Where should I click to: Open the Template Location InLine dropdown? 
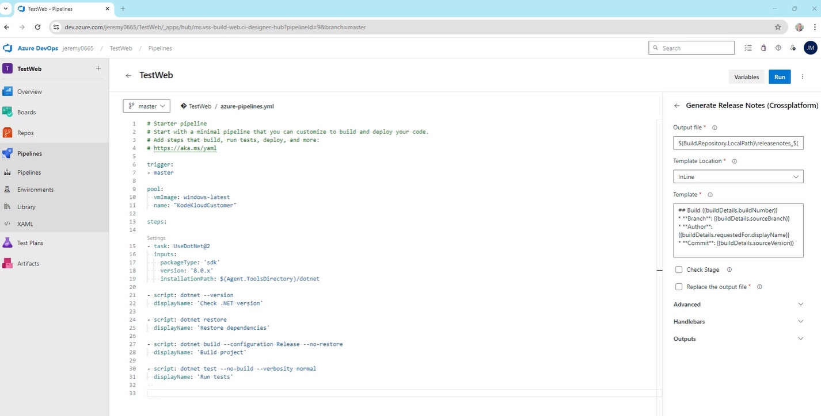tap(738, 177)
